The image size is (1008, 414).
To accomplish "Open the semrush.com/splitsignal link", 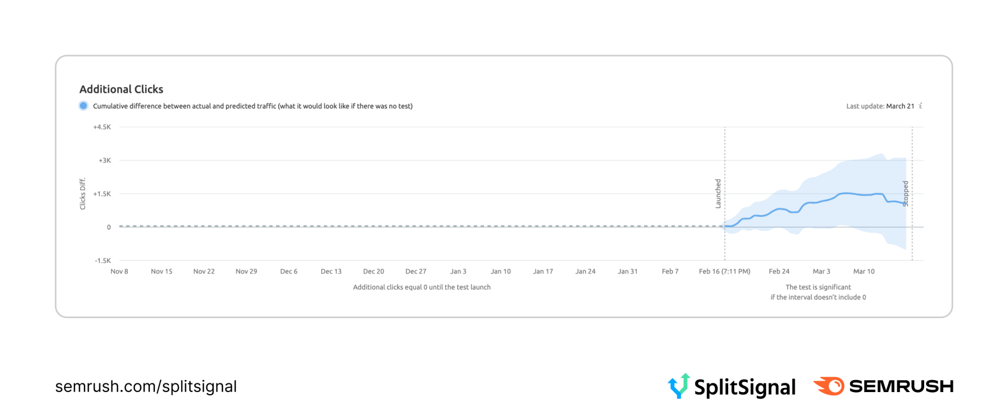I will click(146, 387).
